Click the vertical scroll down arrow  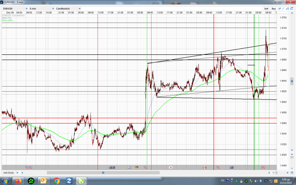292,150
